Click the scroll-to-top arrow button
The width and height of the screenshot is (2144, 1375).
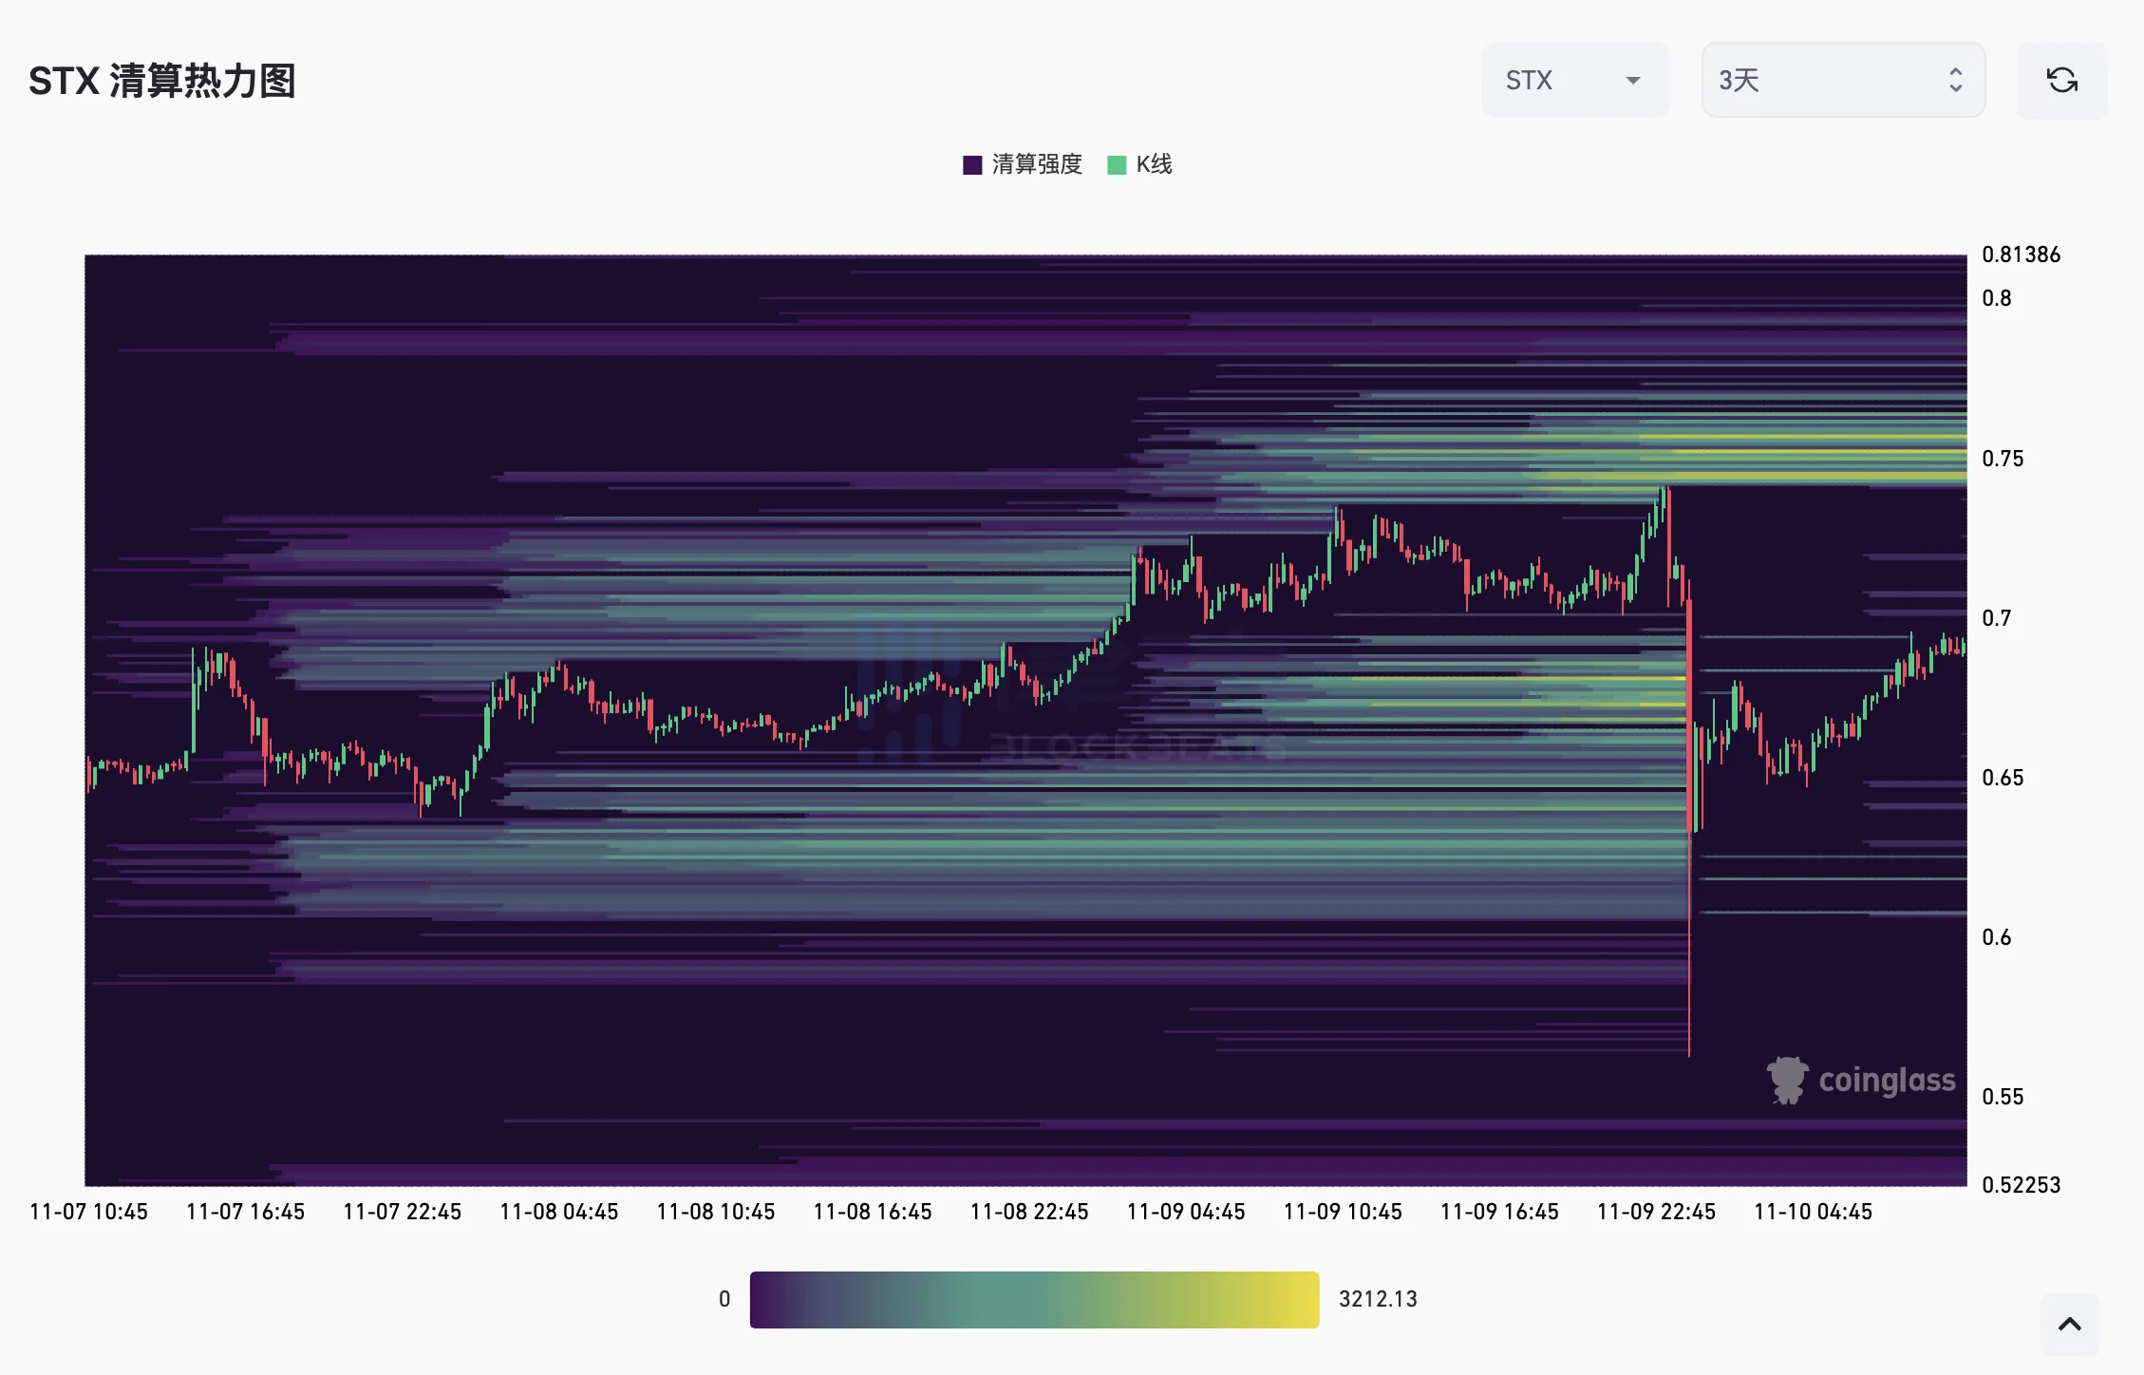(2069, 1324)
